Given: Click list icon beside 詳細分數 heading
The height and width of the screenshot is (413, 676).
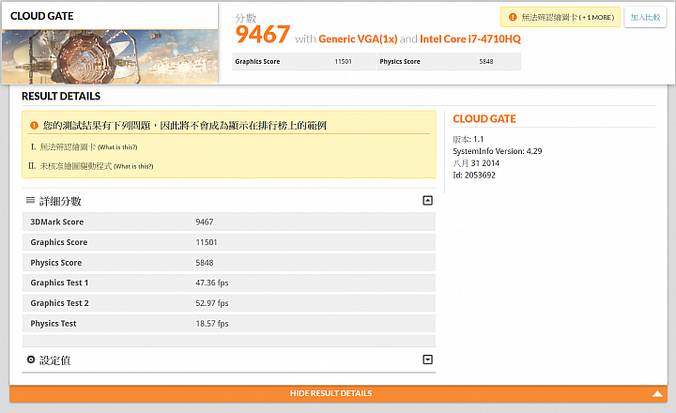Looking at the screenshot, I should (30, 200).
